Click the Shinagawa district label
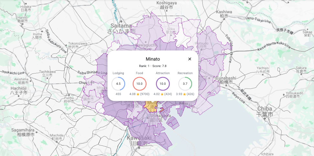The height and width of the screenshot is (156, 314). tap(160, 118)
